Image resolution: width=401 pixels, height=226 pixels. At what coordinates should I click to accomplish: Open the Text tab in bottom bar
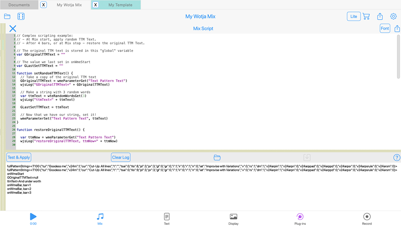click(x=167, y=219)
